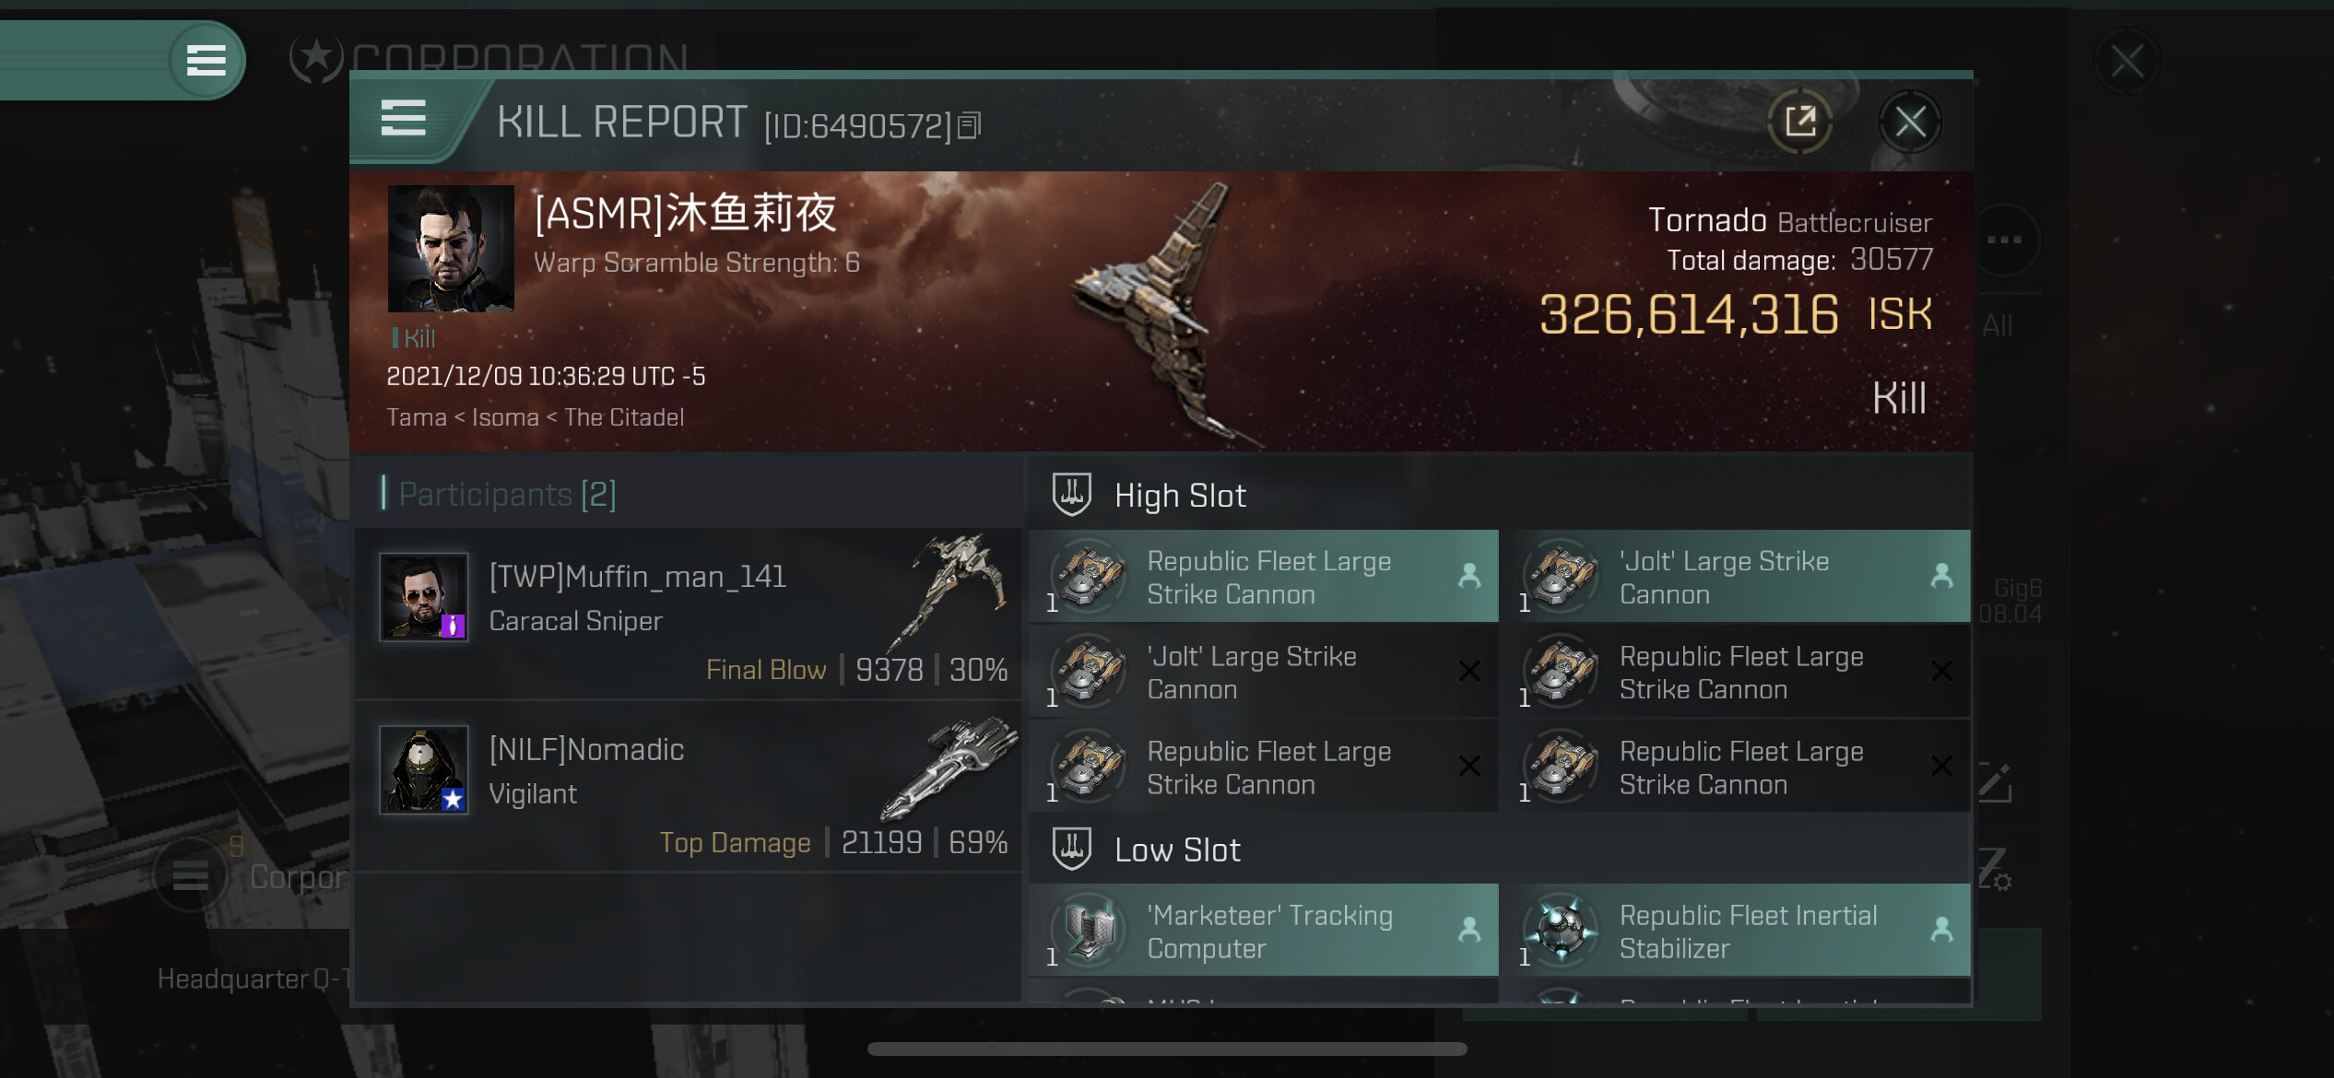
Task: Select the Low Slot section icon
Action: tap(1072, 849)
